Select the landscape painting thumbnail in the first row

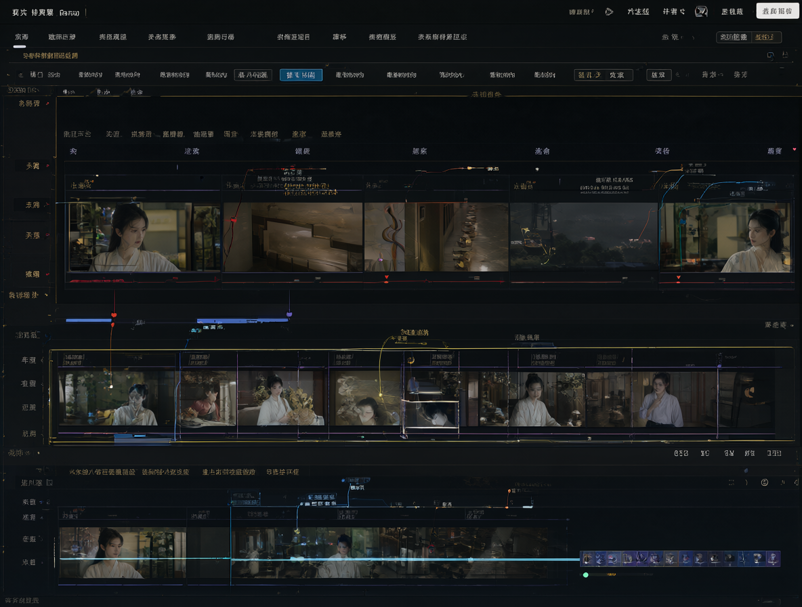293,236
